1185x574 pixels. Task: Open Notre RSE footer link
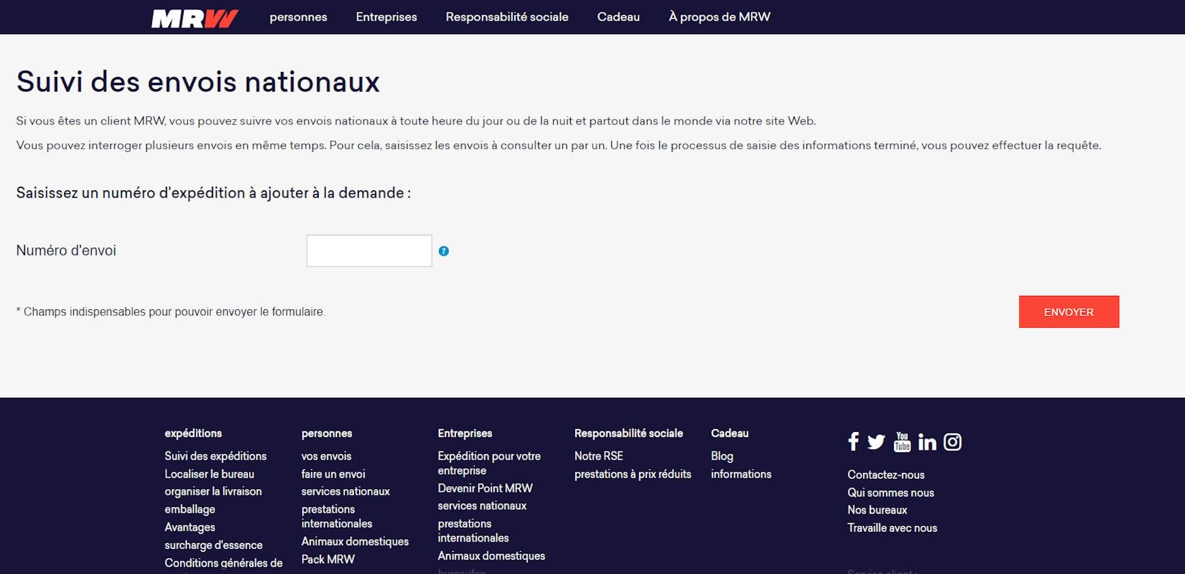tap(598, 456)
